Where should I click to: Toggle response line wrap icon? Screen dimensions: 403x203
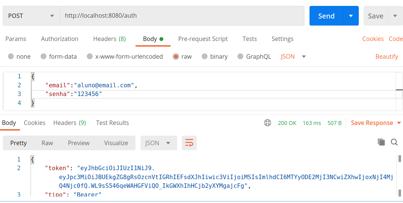pos(189,143)
